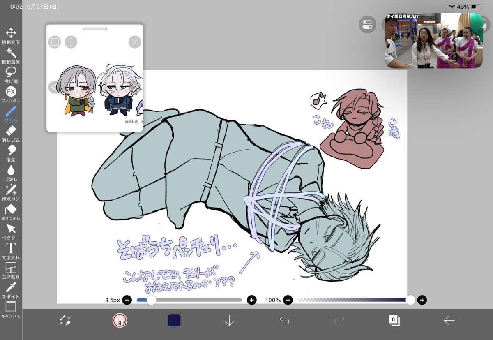The image size is (493, 340).
Task: Switch between brush and eraser in bottom bar
Action: click(65, 321)
